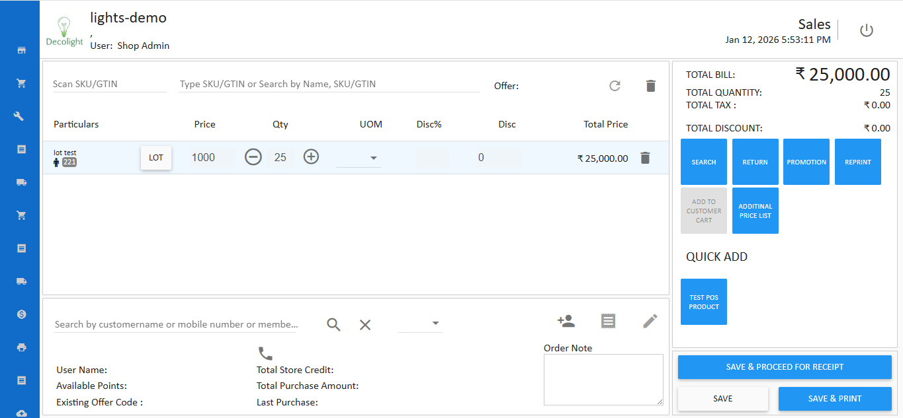Click the refresh icon above the cart
Screen dimensions: 903x418
(615, 85)
